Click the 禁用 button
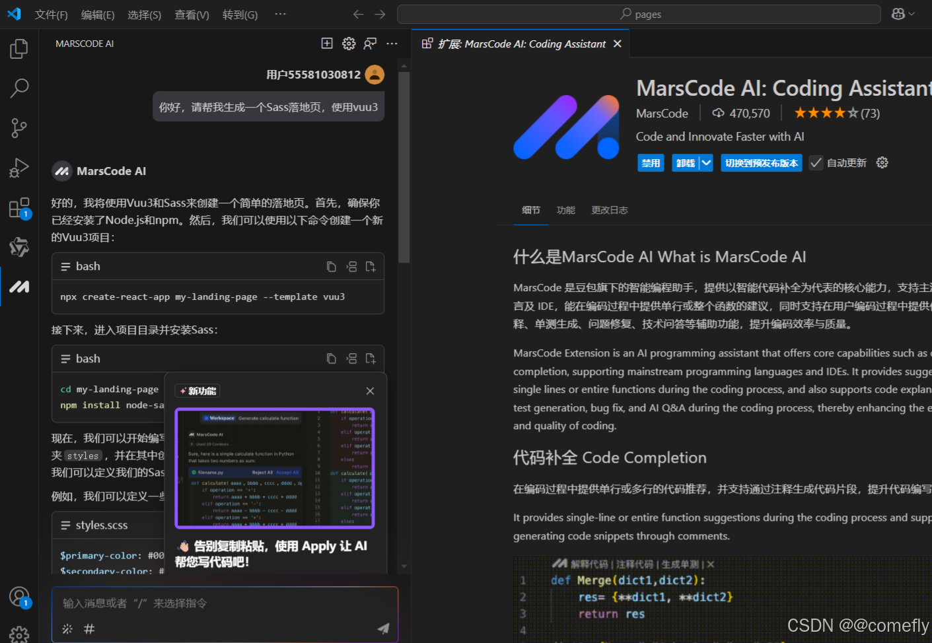932x643 pixels. coord(651,163)
